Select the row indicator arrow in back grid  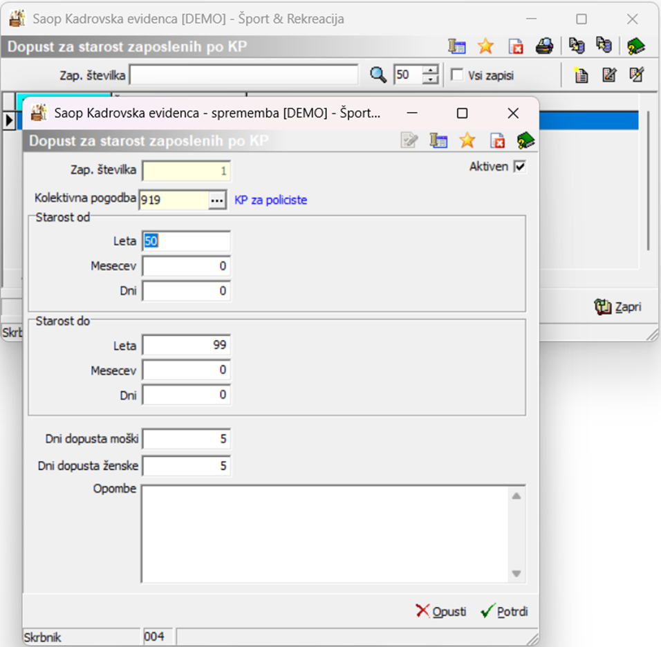click(x=9, y=120)
